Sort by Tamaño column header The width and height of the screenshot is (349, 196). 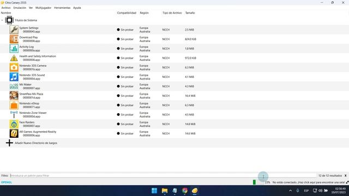tap(190, 13)
